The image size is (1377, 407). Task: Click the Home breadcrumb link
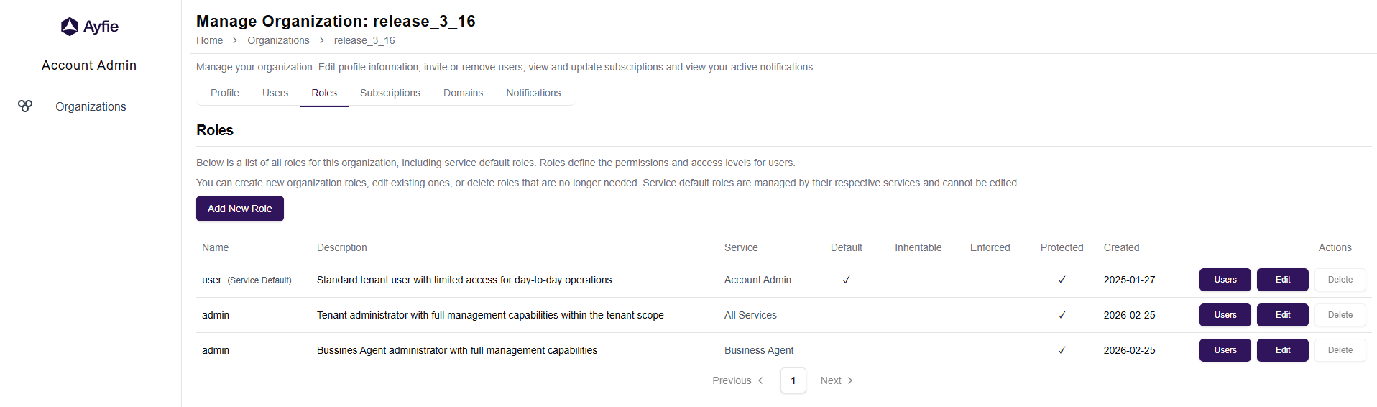pos(209,41)
